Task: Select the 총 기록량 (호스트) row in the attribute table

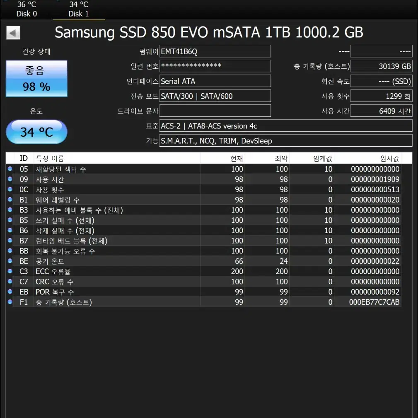Action: tap(204, 302)
